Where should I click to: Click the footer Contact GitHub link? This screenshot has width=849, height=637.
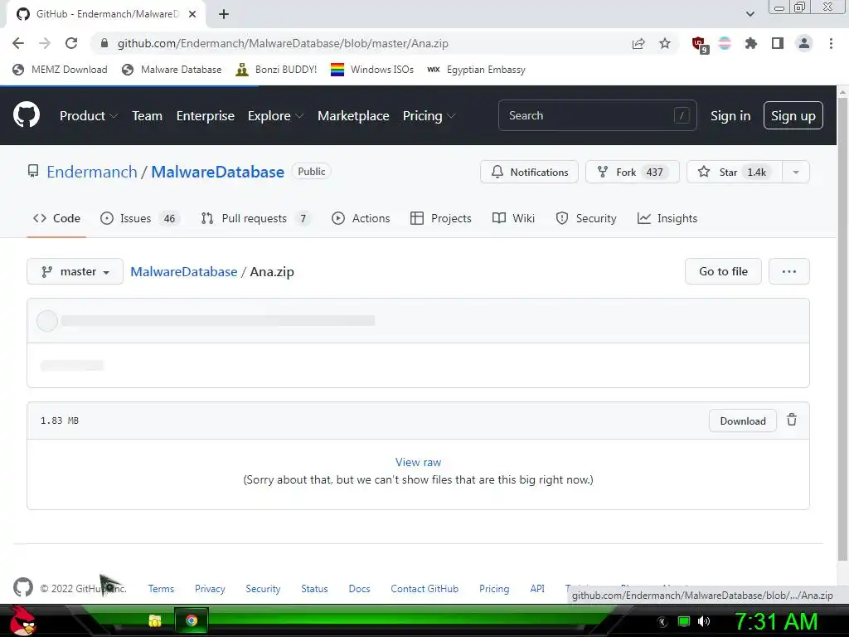pos(424,589)
